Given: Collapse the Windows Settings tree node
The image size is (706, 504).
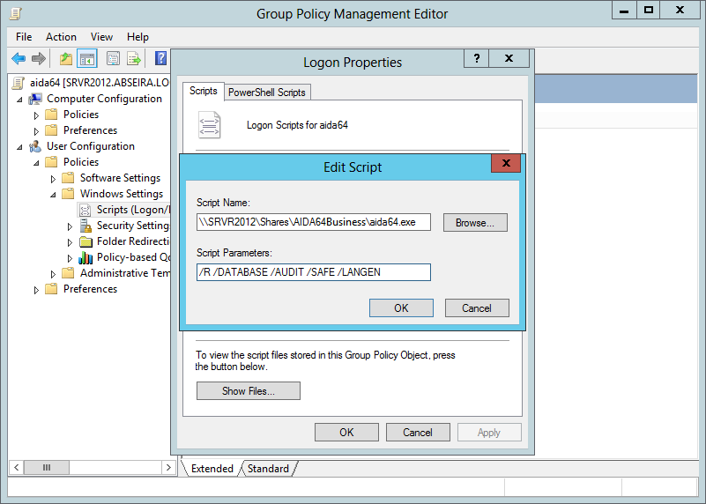Looking at the screenshot, I should (53, 194).
